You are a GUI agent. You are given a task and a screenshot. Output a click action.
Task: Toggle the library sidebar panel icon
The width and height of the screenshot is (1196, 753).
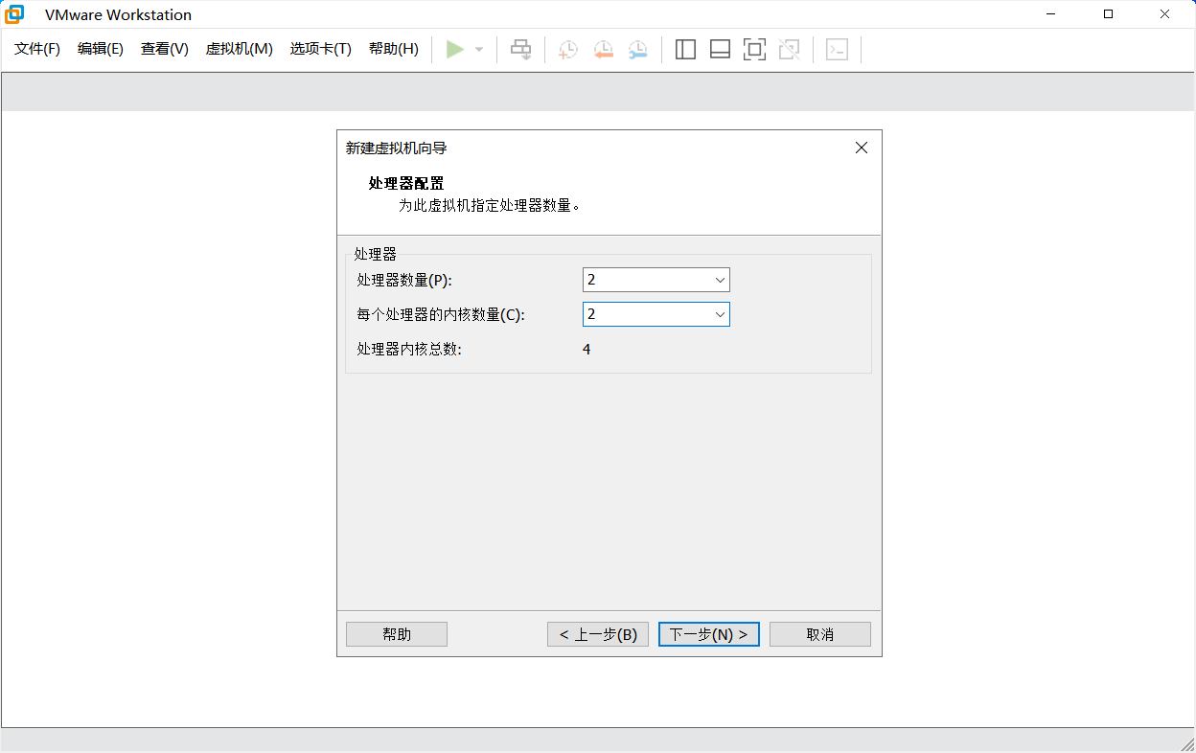coord(685,50)
